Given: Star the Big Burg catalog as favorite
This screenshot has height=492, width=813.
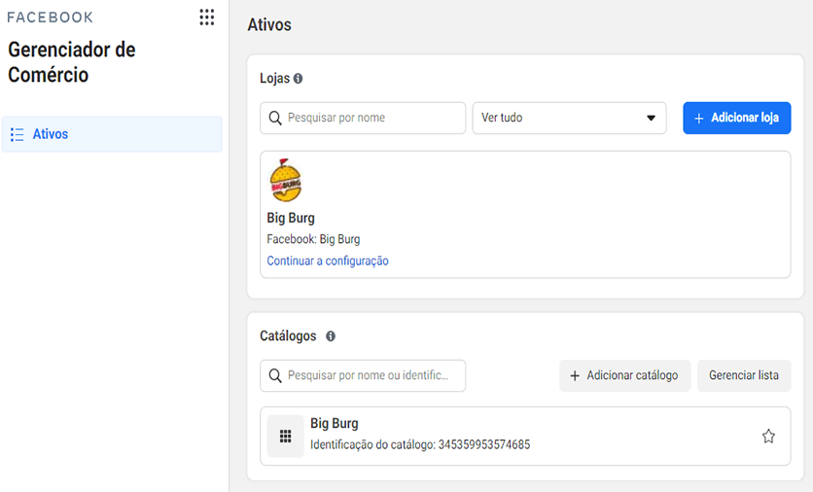Looking at the screenshot, I should tap(768, 436).
